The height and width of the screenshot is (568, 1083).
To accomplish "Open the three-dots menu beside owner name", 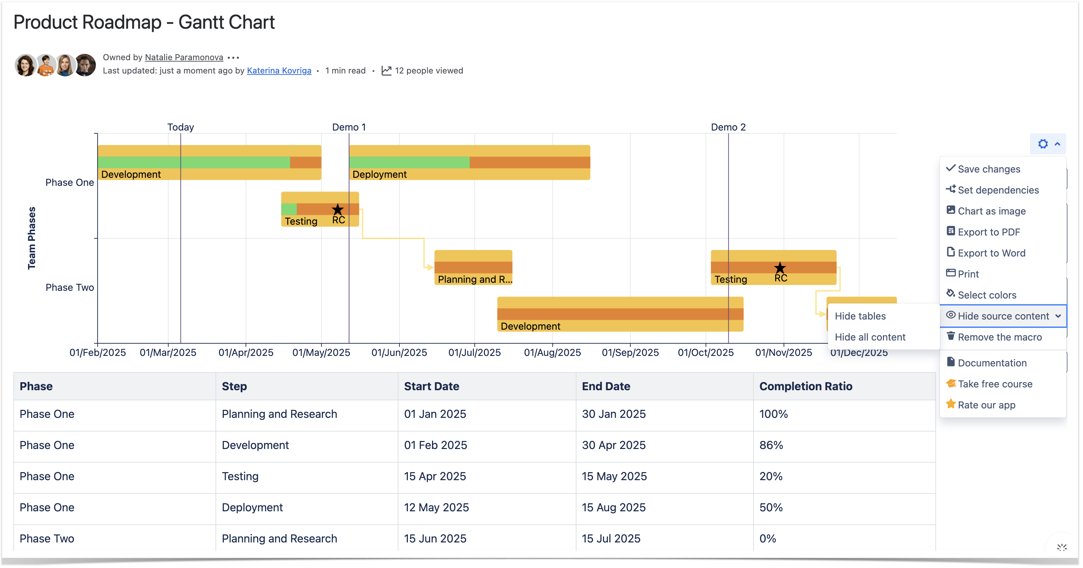I will pos(233,58).
